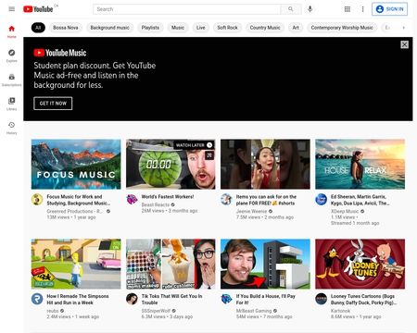
Task: Open the Tik Toks trouble thumbnail
Action: [171, 264]
